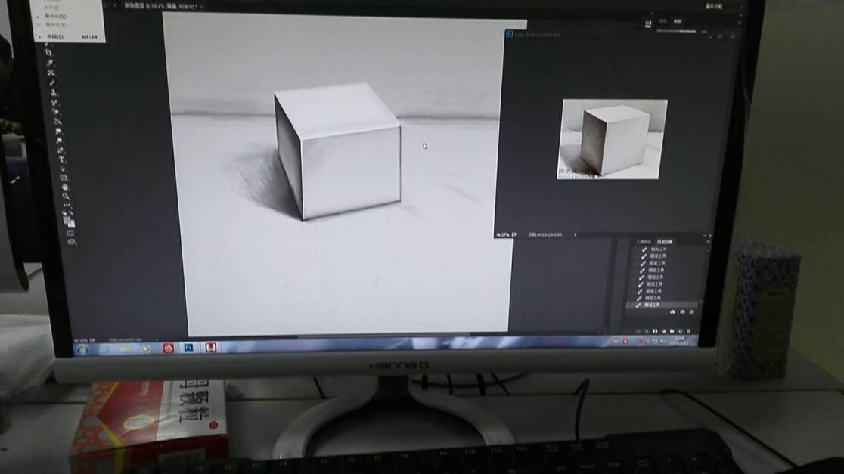Select the Rectangle shape tool

(x=64, y=178)
